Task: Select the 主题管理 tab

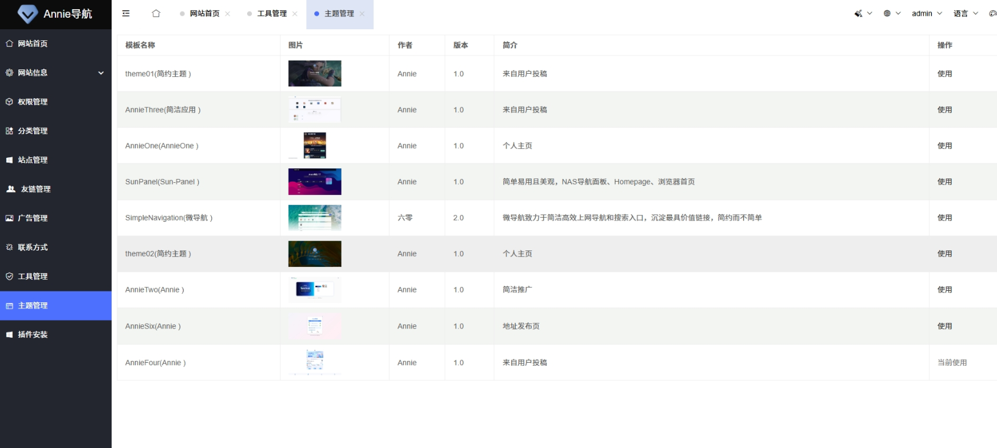Action: (339, 13)
